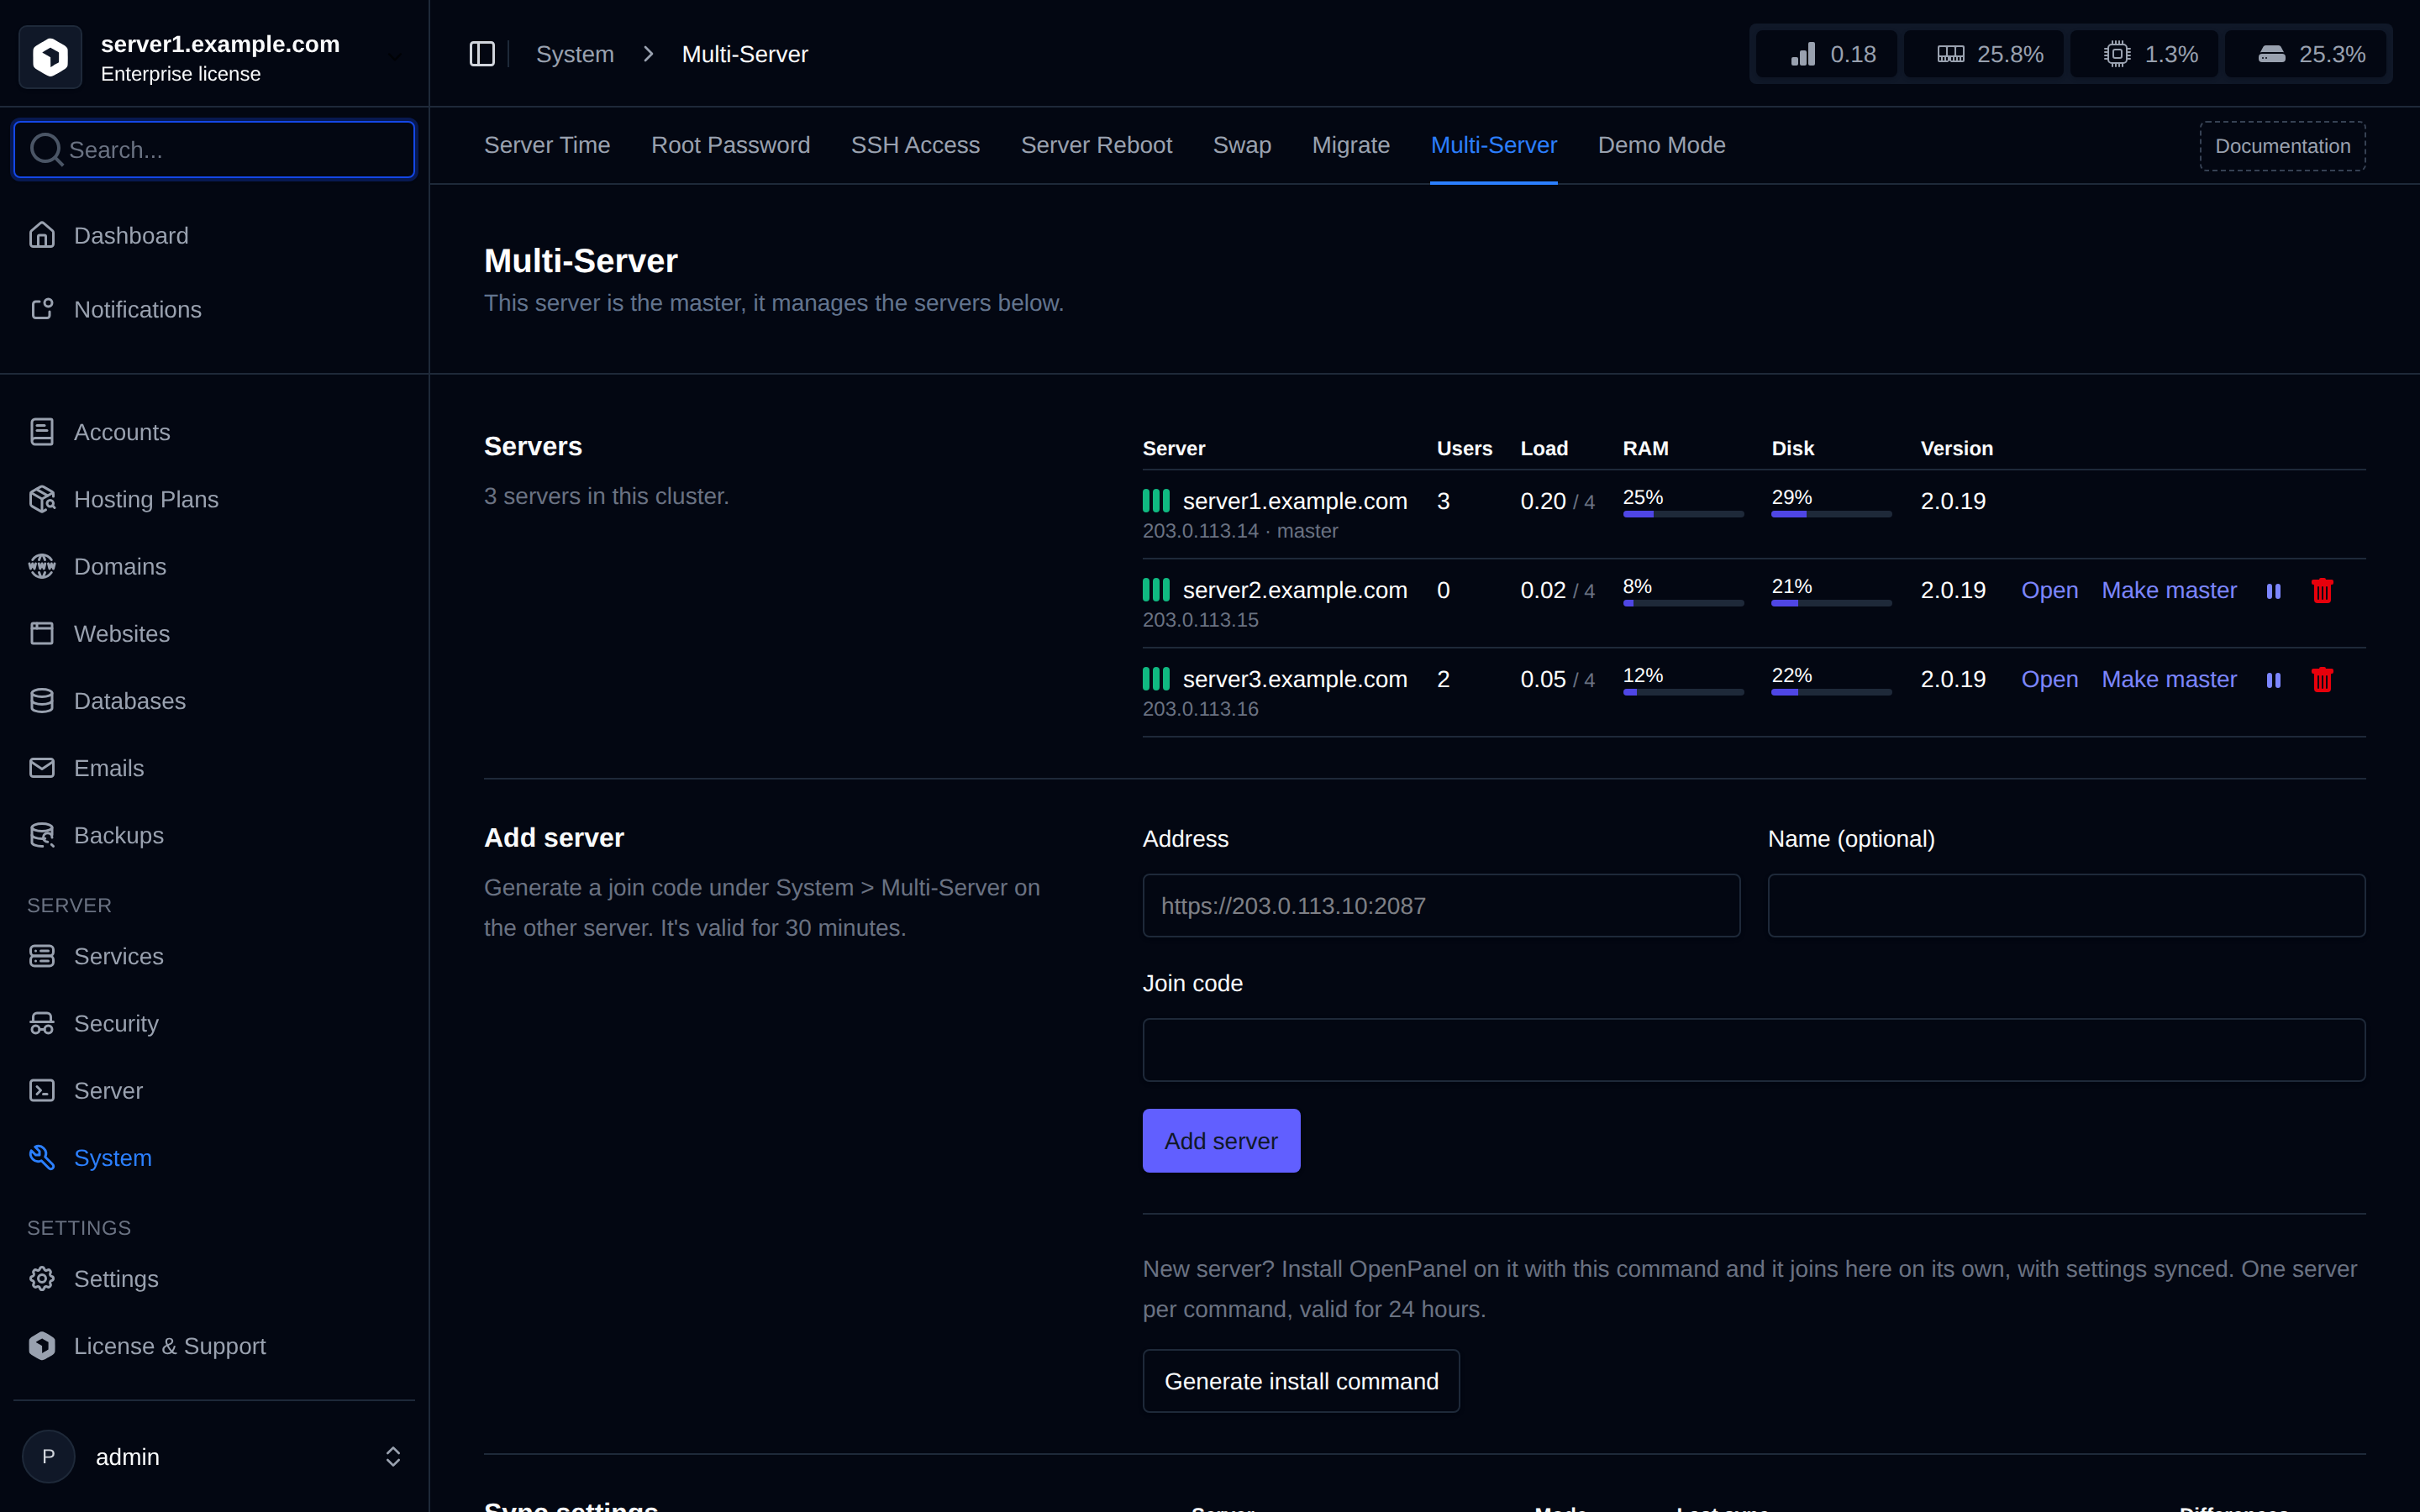This screenshot has height=1512, width=2420.
Task: Focus the sidebar Search field
Action: point(214,149)
